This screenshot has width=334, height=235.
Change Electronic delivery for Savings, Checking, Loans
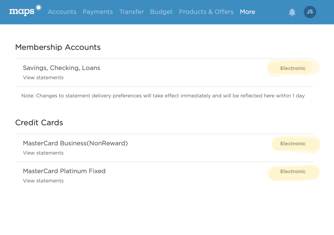pyautogui.click(x=293, y=68)
